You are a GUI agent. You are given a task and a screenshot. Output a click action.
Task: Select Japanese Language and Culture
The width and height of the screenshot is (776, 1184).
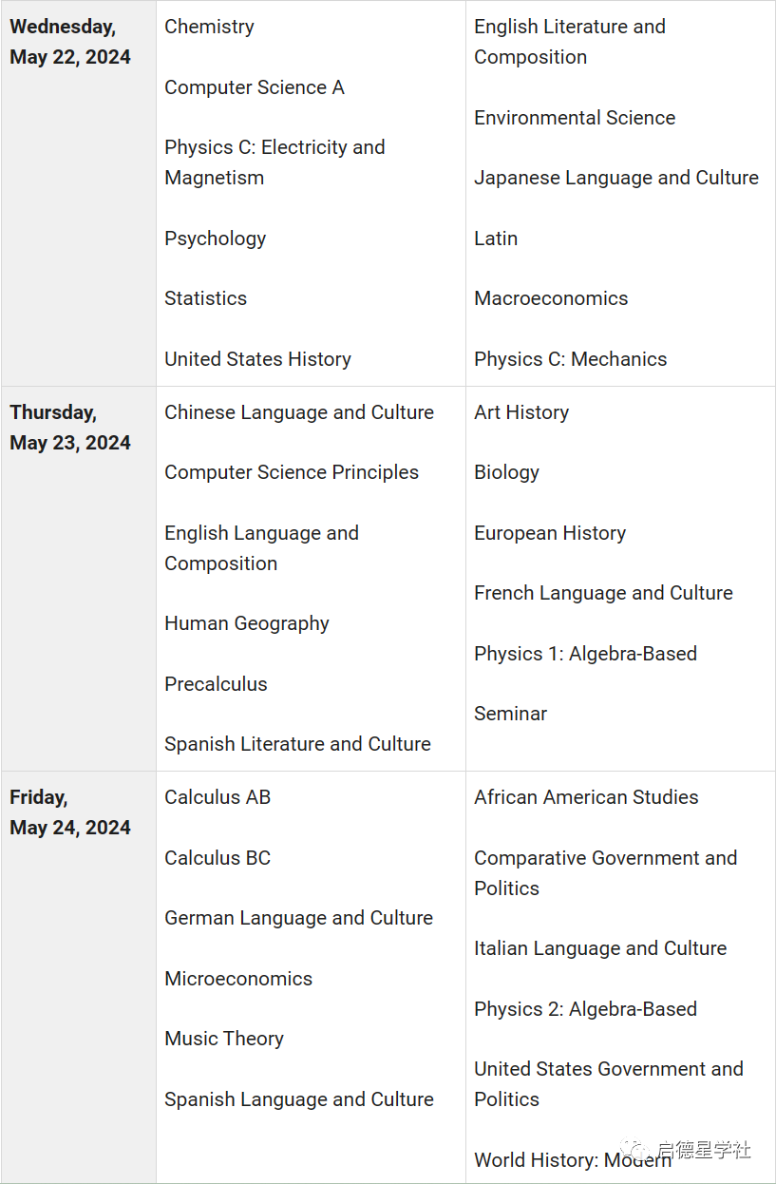[616, 178]
